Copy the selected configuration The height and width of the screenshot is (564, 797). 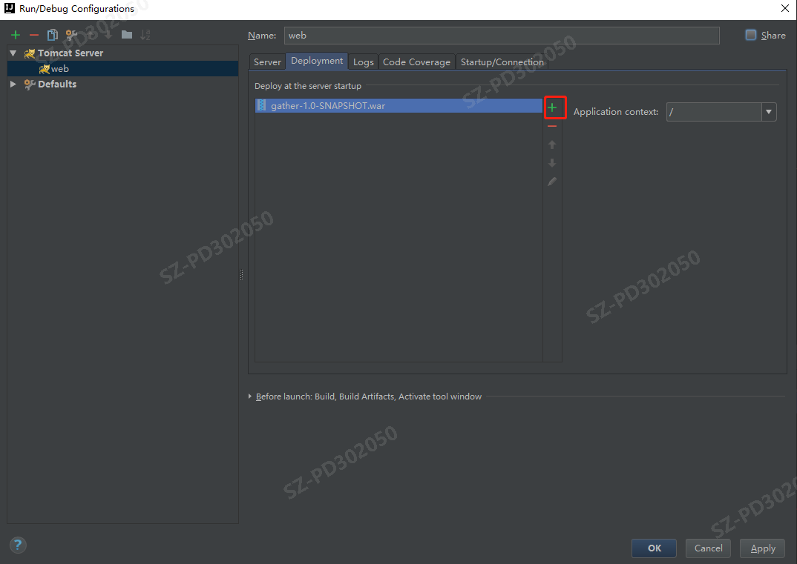coord(53,35)
